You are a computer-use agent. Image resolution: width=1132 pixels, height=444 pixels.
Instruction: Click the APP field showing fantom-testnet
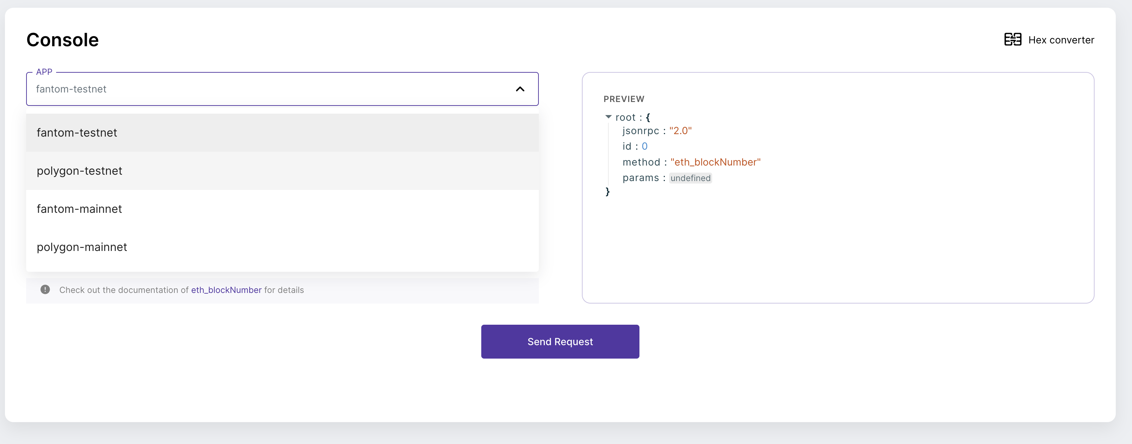[282, 89]
